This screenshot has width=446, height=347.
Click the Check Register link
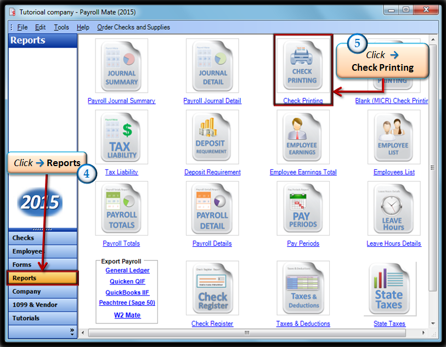(212, 323)
